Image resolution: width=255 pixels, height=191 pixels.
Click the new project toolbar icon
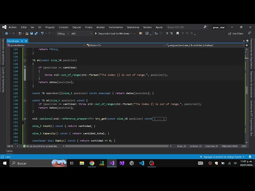click(x=20, y=33)
